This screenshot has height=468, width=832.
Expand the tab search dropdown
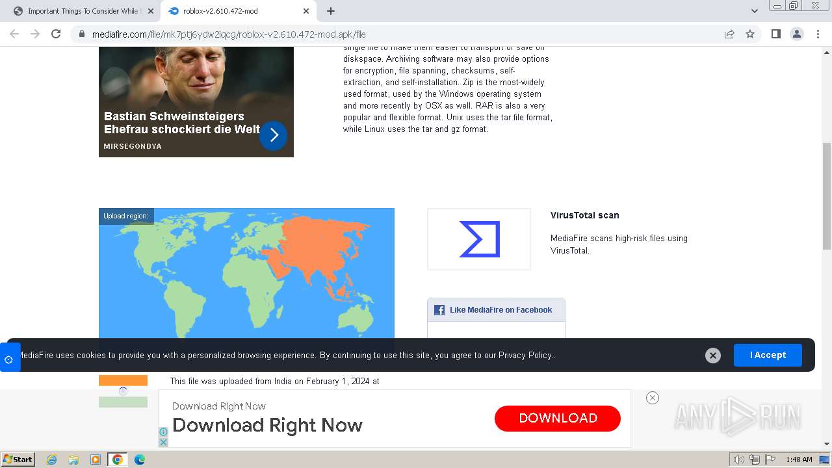coord(755,11)
